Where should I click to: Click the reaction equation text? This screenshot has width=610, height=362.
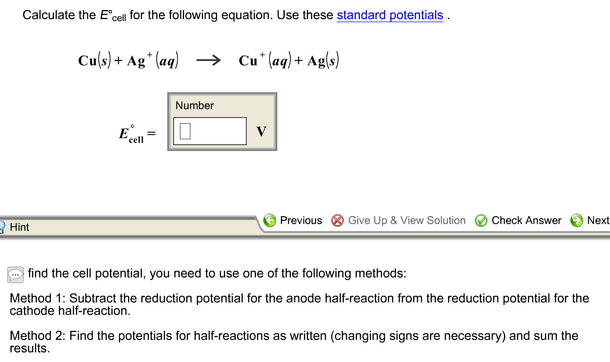click(x=209, y=60)
